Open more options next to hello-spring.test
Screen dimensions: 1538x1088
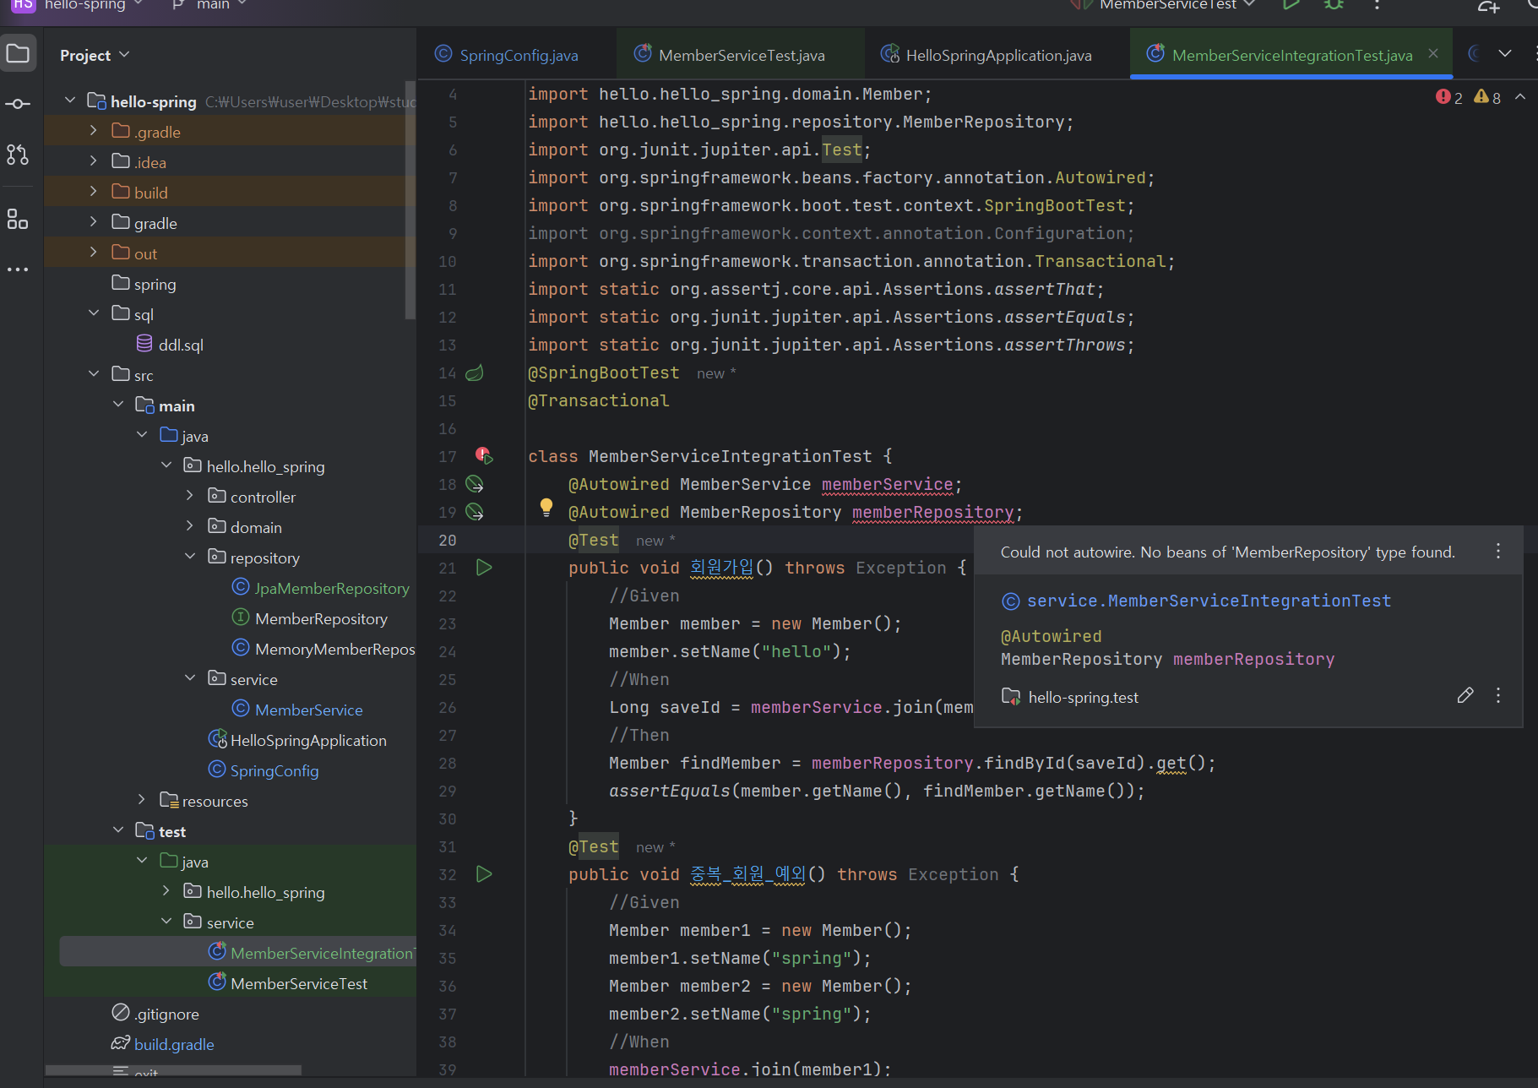coord(1498,695)
